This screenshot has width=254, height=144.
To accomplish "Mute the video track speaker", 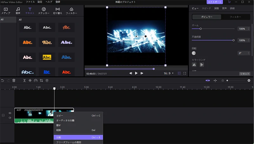I will (x=10, y=118).
